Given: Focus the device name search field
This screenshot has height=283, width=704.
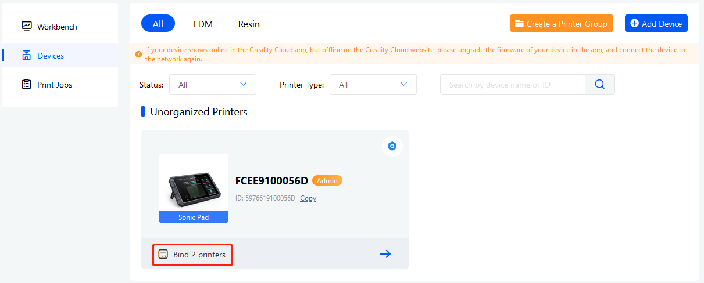Looking at the screenshot, I should 513,85.
